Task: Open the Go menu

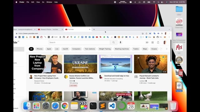Action: coord(43,2)
